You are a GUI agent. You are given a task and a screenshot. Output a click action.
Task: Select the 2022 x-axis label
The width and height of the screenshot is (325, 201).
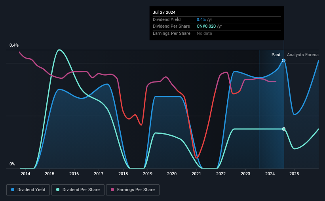click(221, 174)
